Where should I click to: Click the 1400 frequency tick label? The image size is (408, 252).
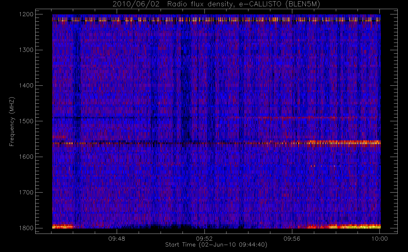26,85
